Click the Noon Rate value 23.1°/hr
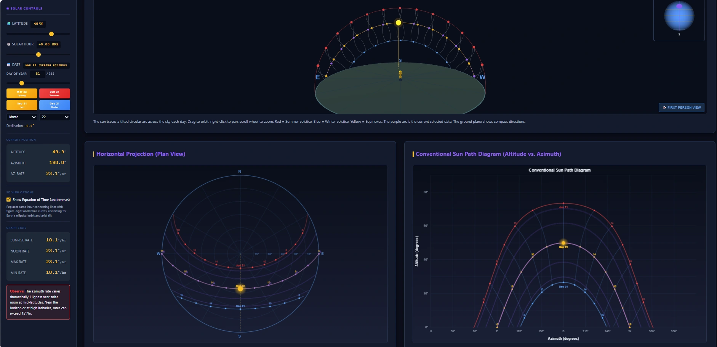The image size is (717, 347). point(56,251)
